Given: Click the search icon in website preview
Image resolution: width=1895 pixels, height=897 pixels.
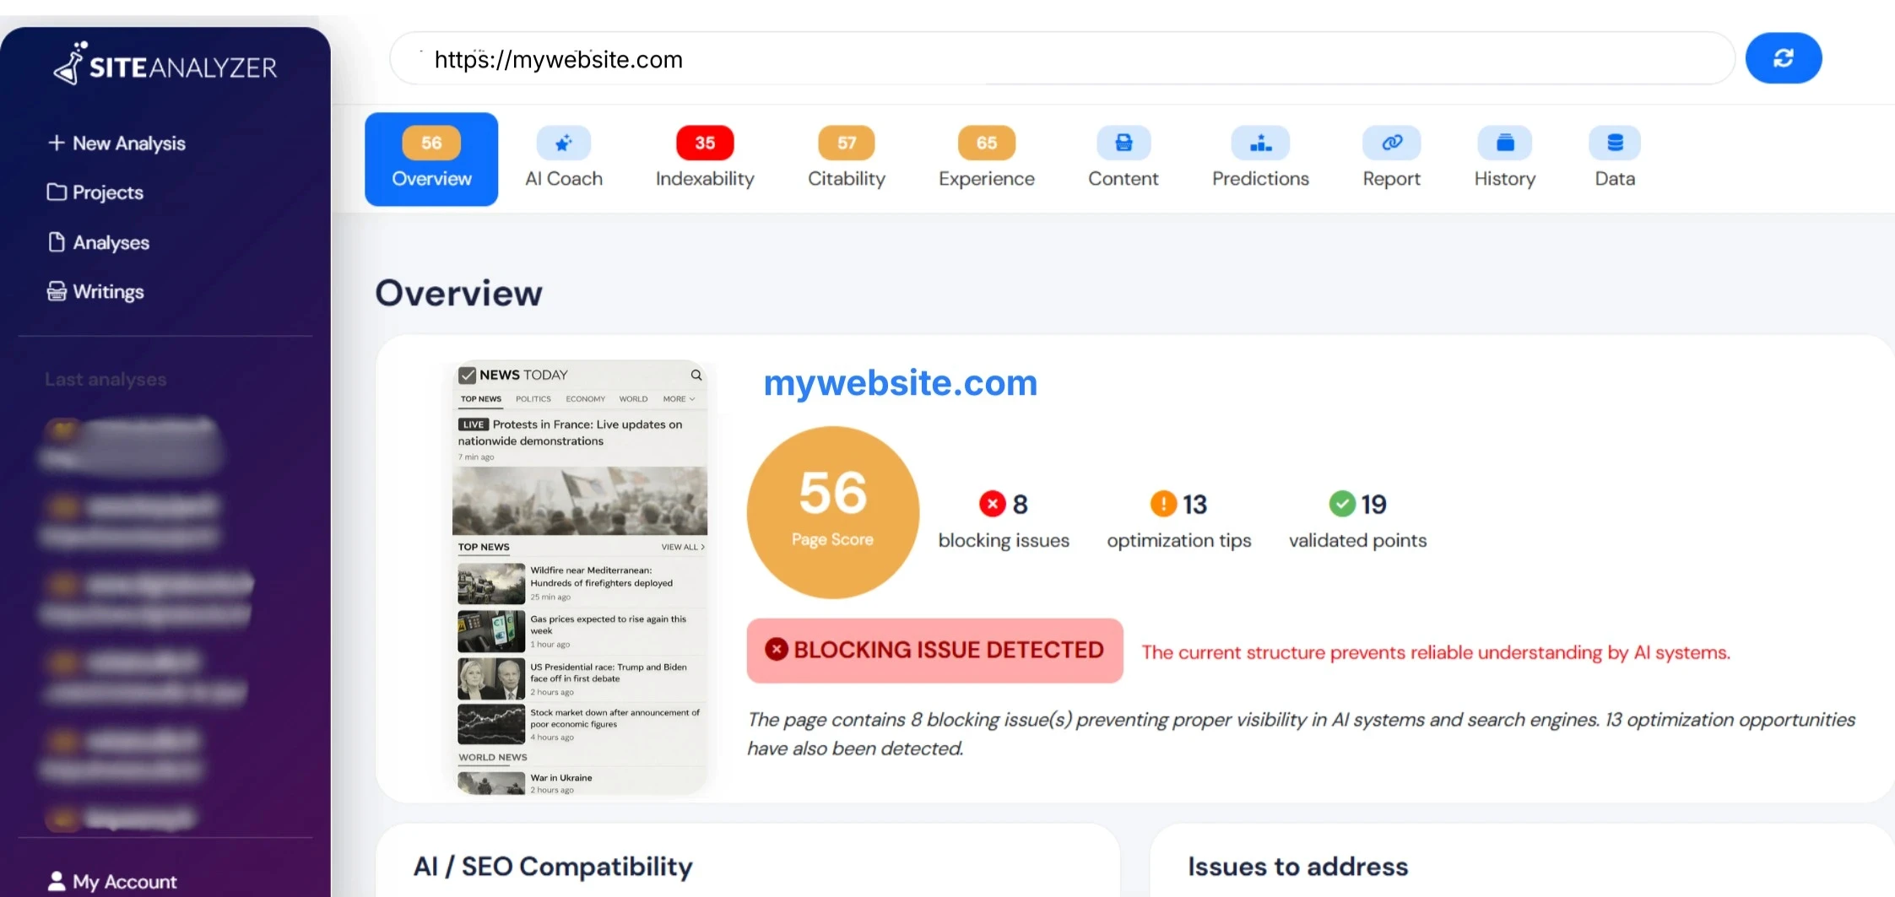Looking at the screenshot, I should point(696,375).
